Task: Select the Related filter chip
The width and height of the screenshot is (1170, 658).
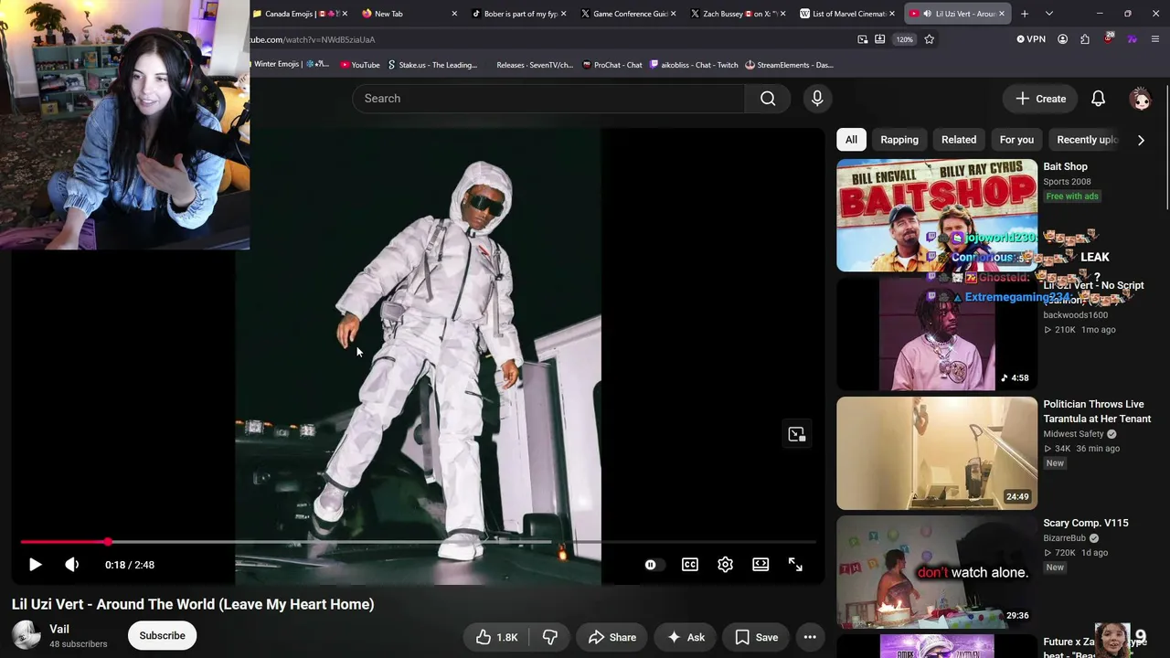Action: tap(959, 140)
